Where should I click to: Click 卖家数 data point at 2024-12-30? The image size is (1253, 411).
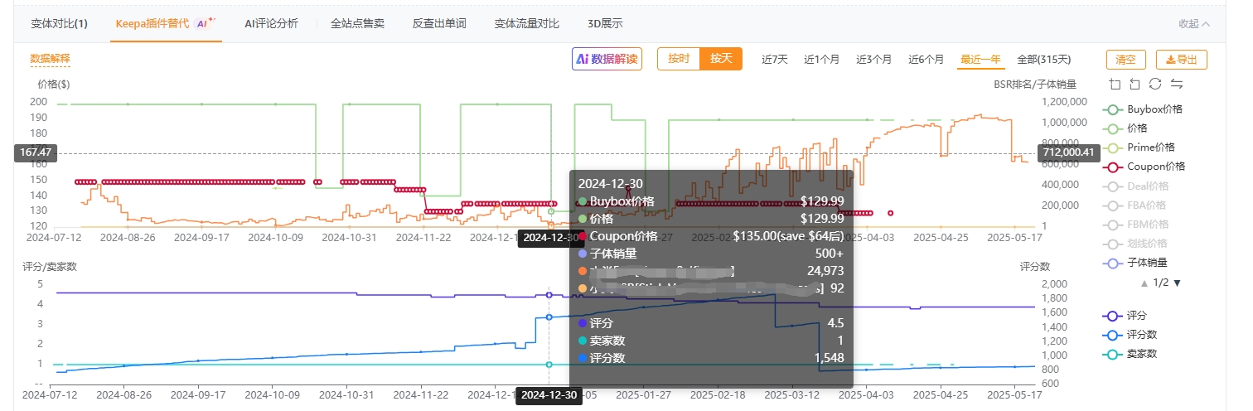[x=549, y=365]
